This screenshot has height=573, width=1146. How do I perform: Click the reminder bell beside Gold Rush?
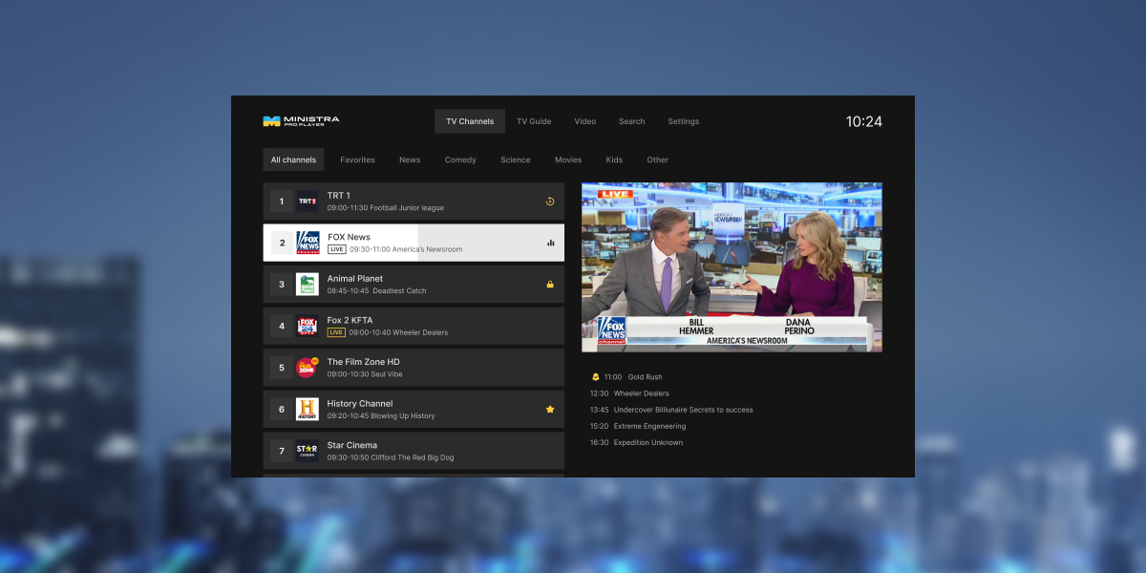pos(596,377)
